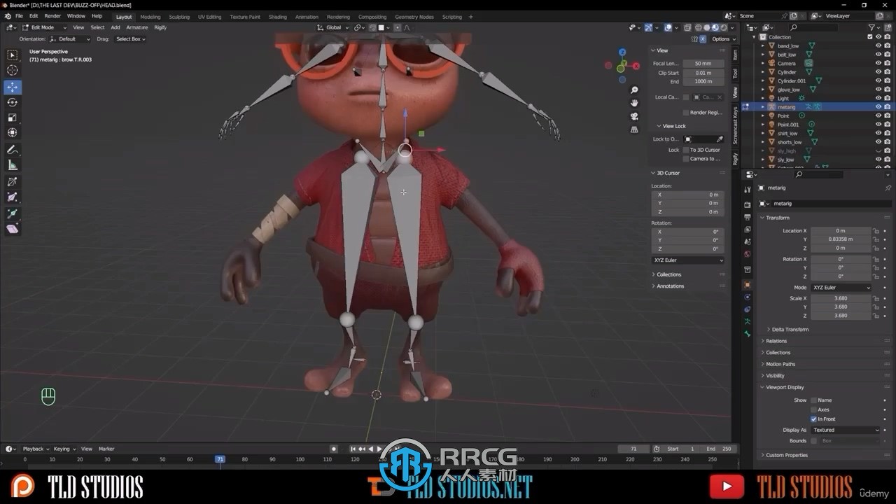Image resolution: width=896 pixels, height=504 pixels.
Task: Select the Shear tool
Action: click(13, 229)
